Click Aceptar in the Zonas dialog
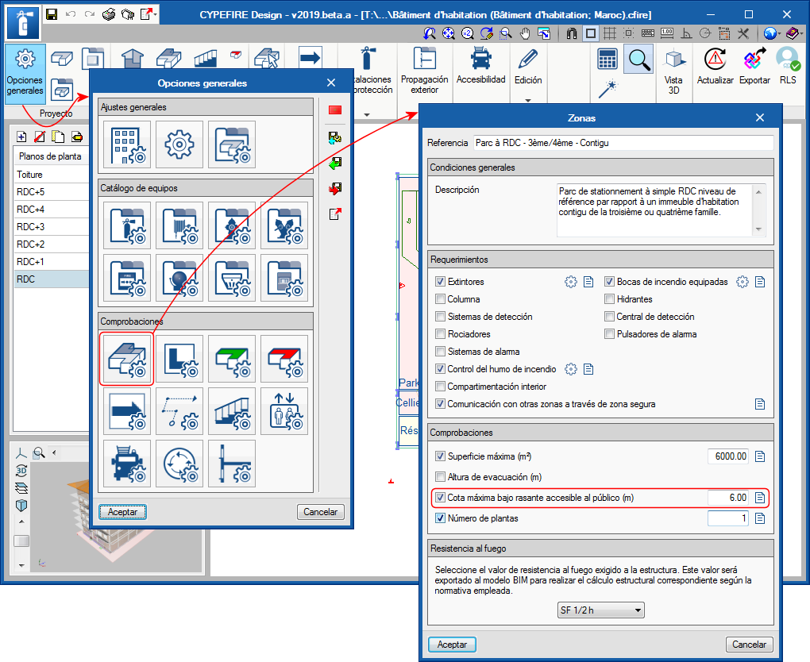The width and height of the screenshot is (810, 662). tap(452, 645)
